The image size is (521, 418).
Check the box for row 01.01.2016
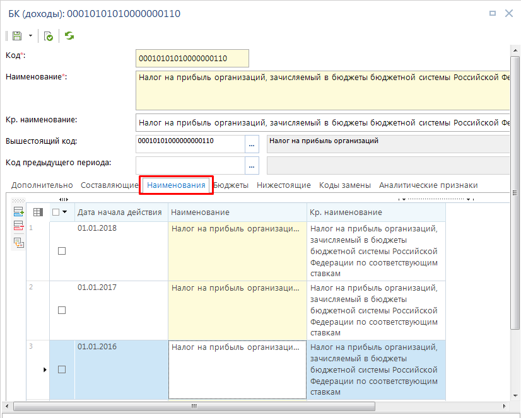[x=62, y=369]
